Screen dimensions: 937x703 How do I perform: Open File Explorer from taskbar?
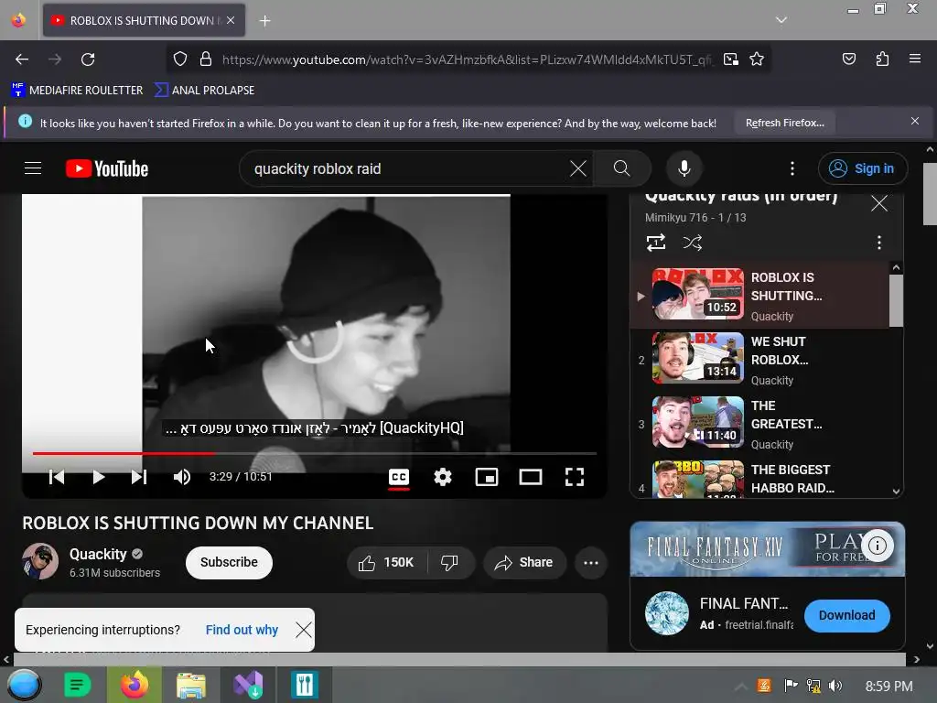click(x=190, y=685)
